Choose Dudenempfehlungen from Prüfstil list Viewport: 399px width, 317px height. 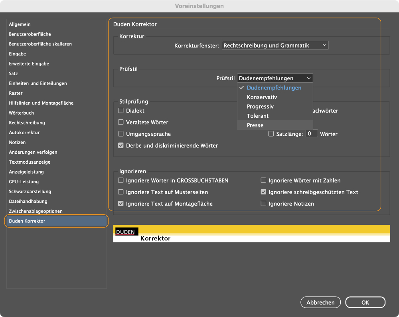coord(275,87)
